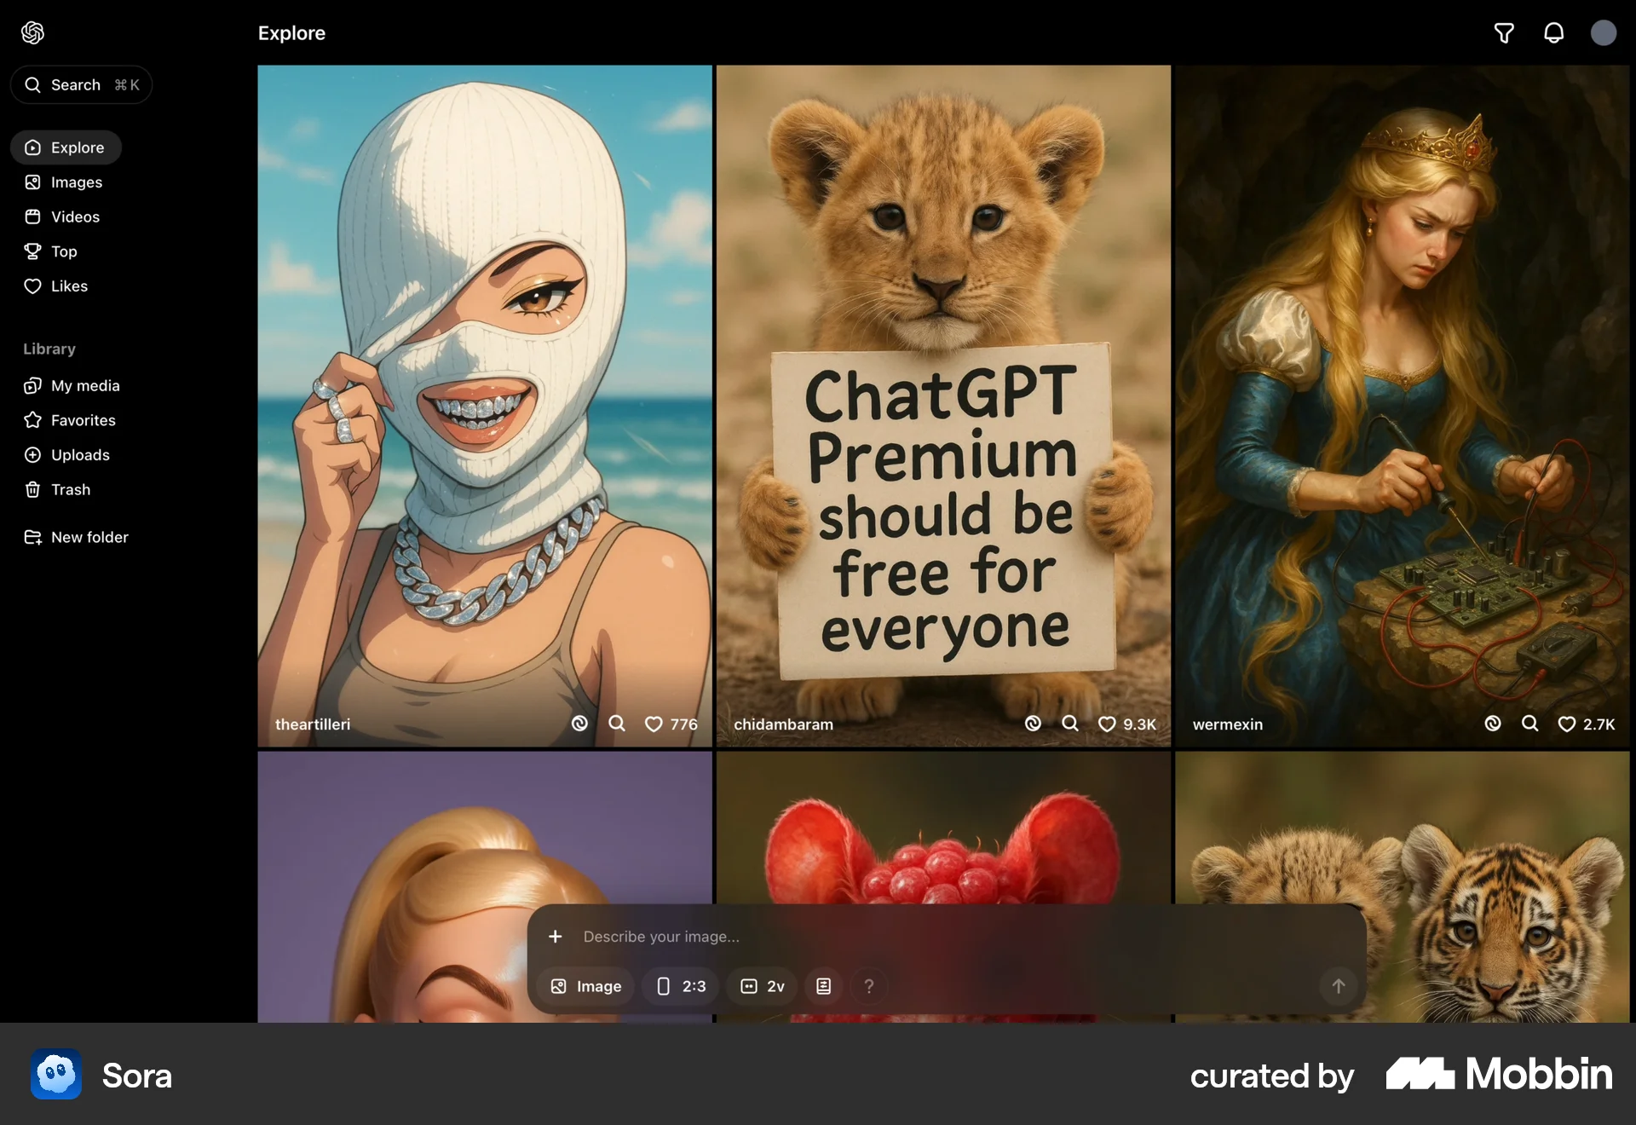Open the 2v variations dropdown
Screen dimensions: 1636x1125
pyautogui.click(x=763, y=986)
